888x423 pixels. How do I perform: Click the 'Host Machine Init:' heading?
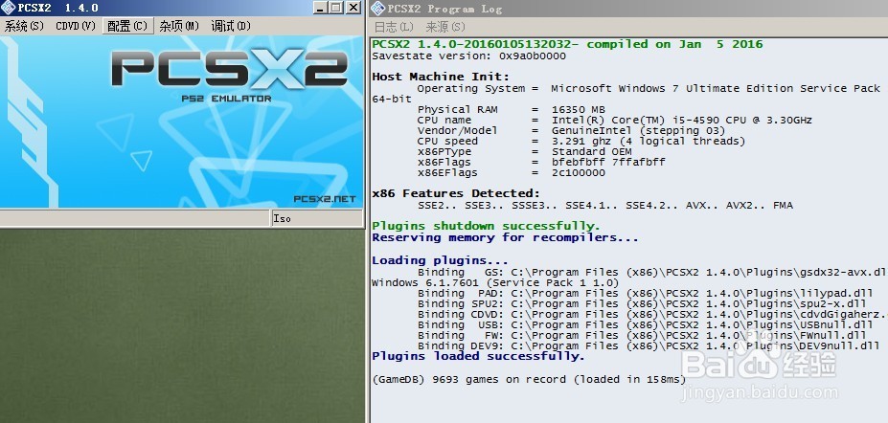click(x=441, y=77)
